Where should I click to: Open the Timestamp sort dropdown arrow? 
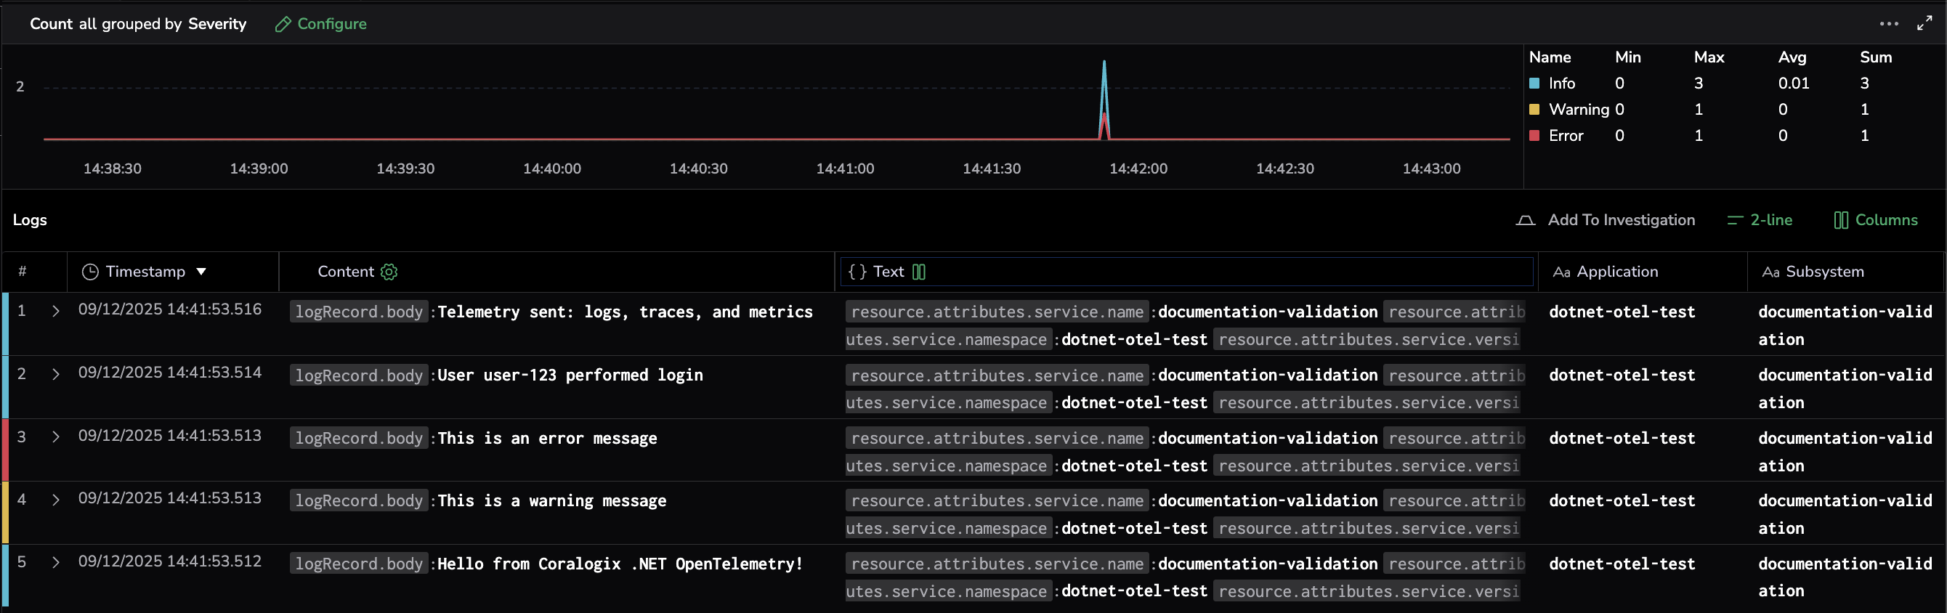tap(201, 272)
